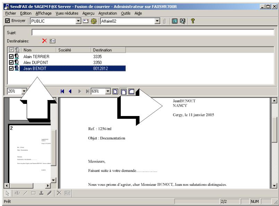Go to the next page arrow
The height and width of the screenshot is (206, 279).
tap(79, 91)
